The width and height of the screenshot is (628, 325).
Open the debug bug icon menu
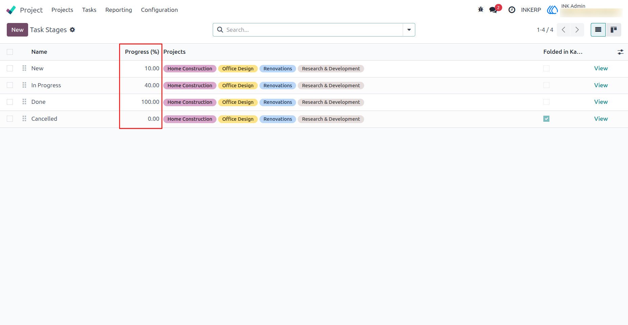pyautogui.click(x=481, y=9)
